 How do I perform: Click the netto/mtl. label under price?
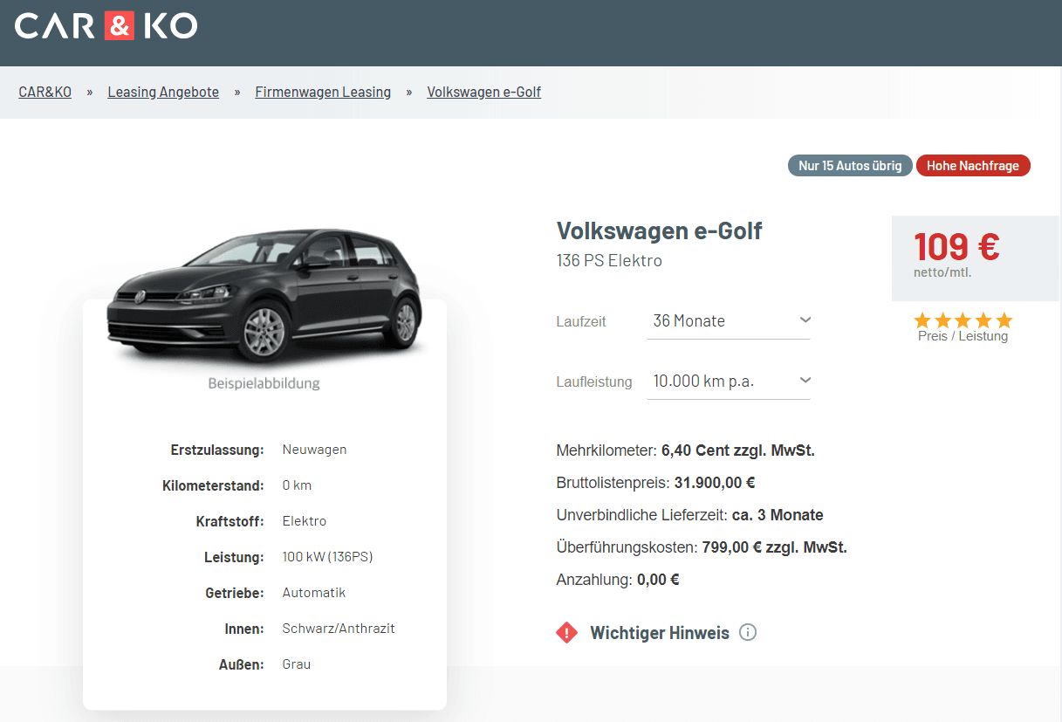point(942,272)
